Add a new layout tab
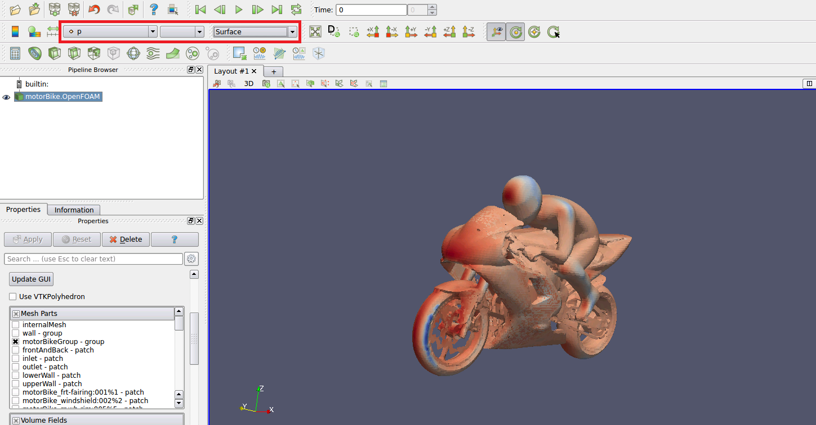816x425 pixels. (x=274, y=72)
